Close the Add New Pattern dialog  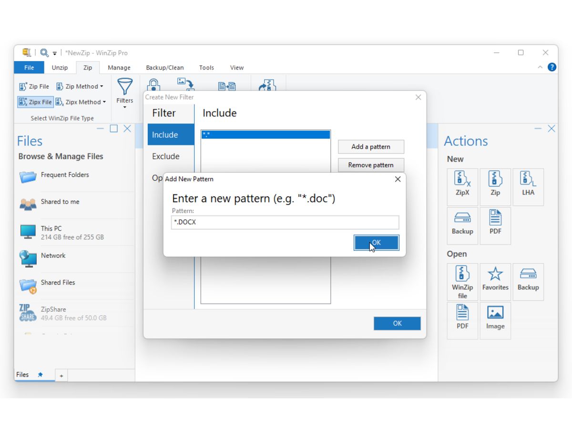pyautogui.click(x=398, y=179)
